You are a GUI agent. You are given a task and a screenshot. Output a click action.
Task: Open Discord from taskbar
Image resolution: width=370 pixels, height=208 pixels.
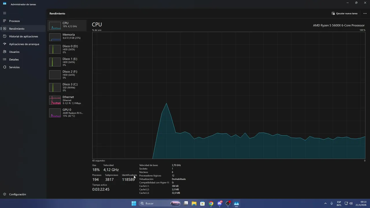[219, 203]
